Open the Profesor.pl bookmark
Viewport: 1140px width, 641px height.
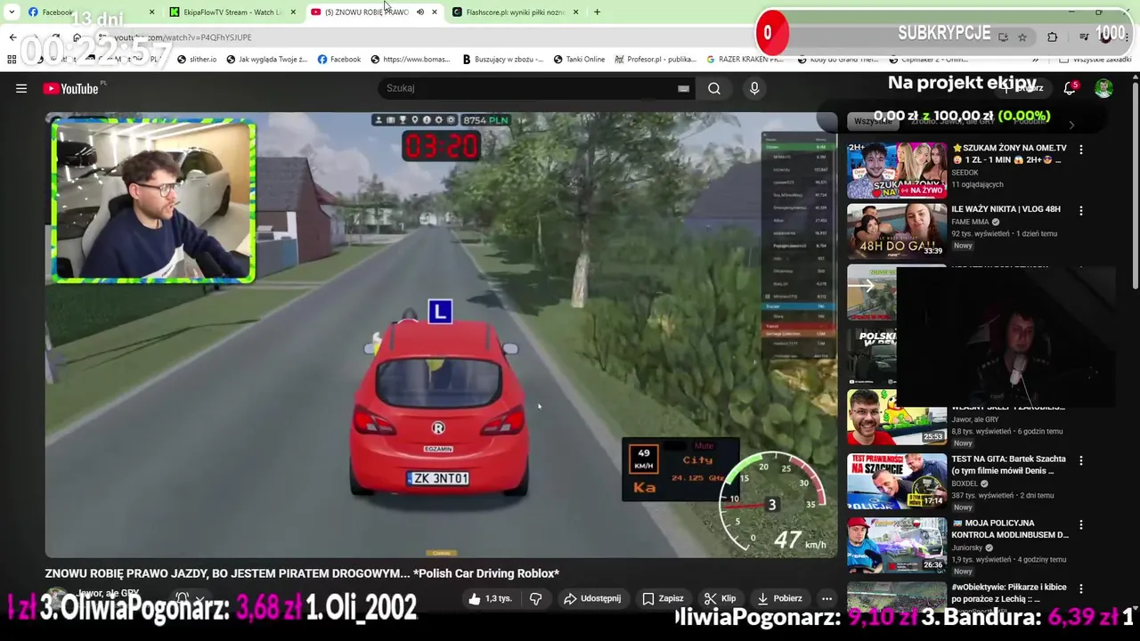(655, 60)
